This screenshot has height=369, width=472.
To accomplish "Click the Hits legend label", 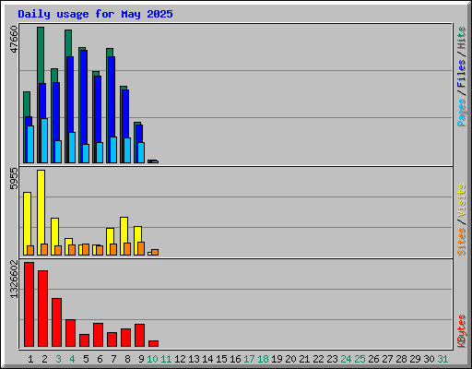I will 462,38.
